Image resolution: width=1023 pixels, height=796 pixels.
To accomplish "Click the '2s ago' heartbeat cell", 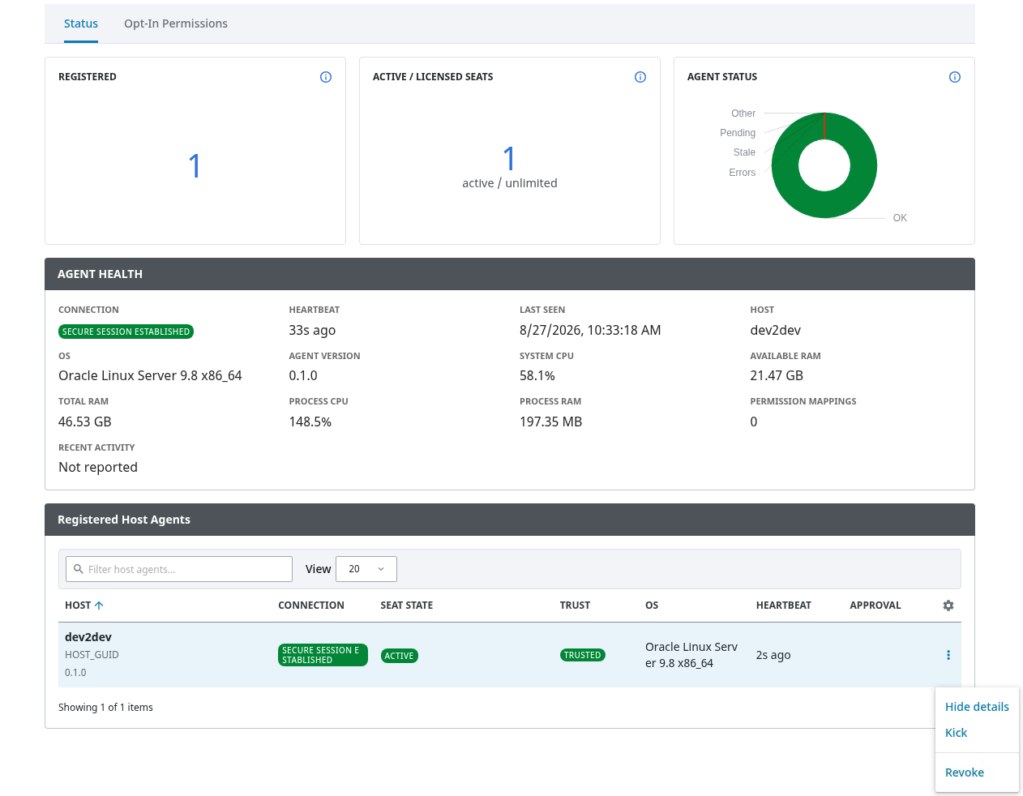I will 773,655.
